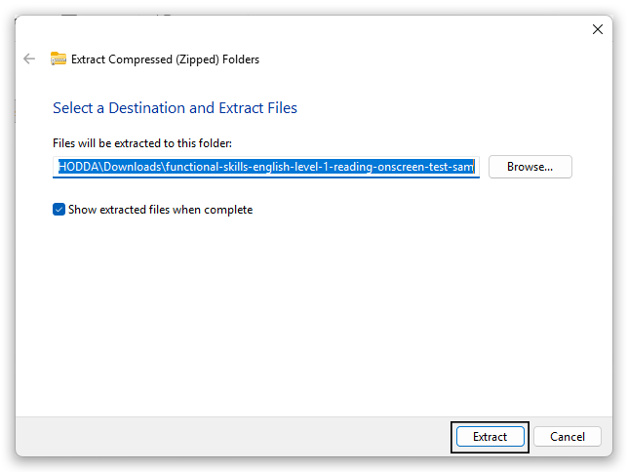Close the Extract dialog with the X
Image resolution: width=628 pixels, height=472 pixels.
pyautogui.click(x=598, y=29)
